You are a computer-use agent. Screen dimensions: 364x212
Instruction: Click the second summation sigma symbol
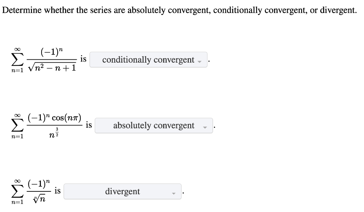(x=18, y=126)
